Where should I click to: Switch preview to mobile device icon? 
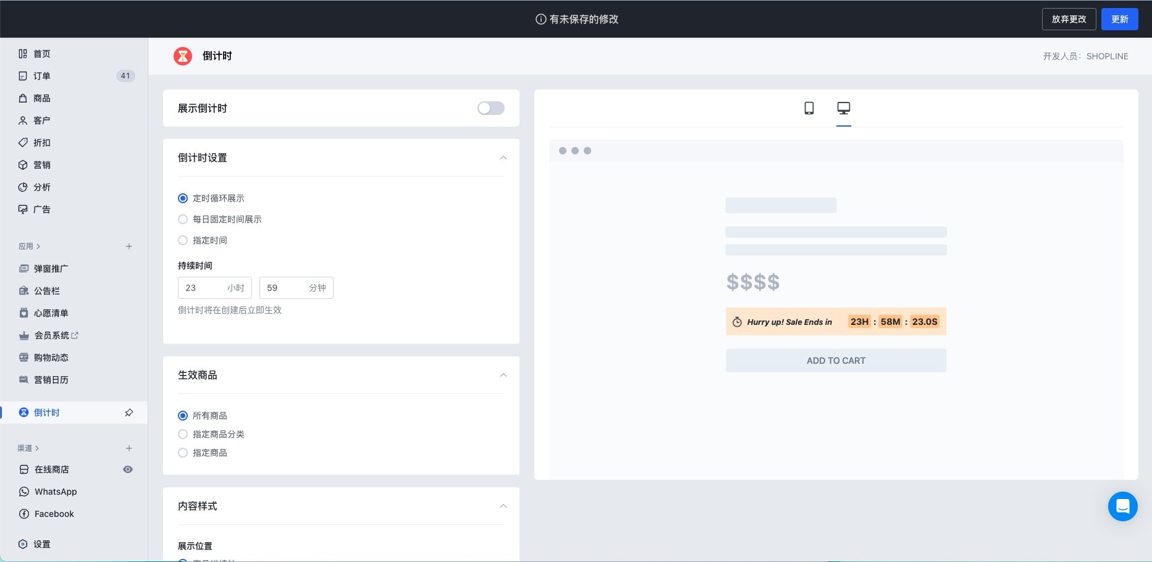click(x=809, y=108)
